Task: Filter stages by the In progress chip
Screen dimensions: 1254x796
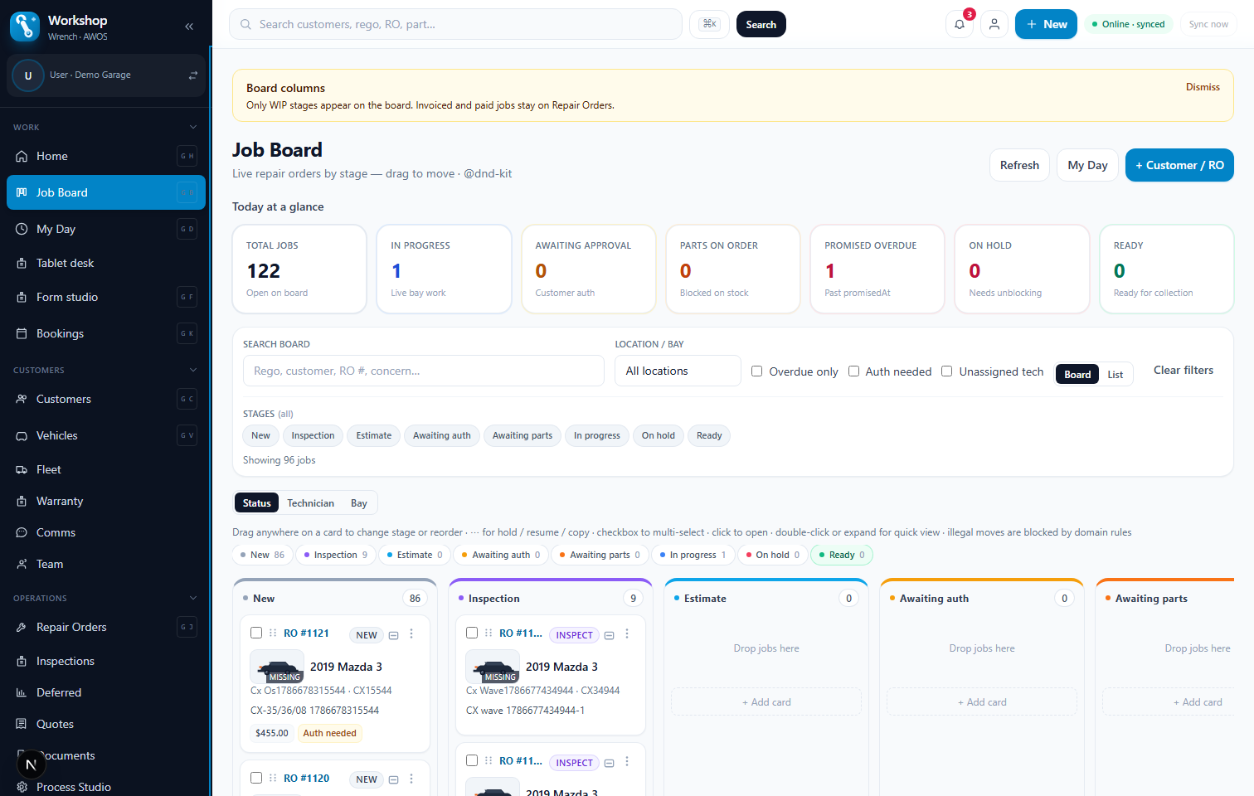Action: click(597, 435)
